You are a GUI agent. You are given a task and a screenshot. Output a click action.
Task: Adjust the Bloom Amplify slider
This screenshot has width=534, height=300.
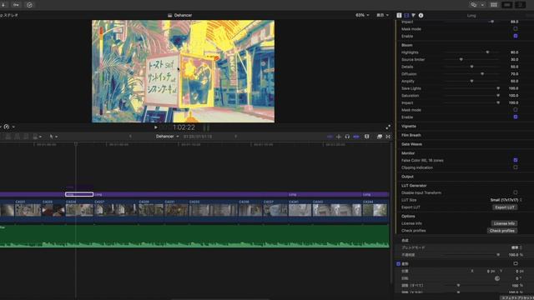click(x=471, y=82)
